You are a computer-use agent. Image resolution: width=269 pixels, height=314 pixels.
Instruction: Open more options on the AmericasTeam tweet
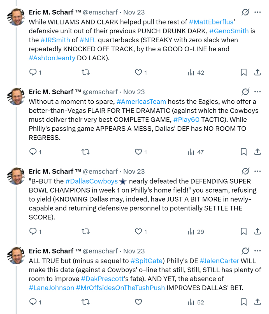[258, 92]
